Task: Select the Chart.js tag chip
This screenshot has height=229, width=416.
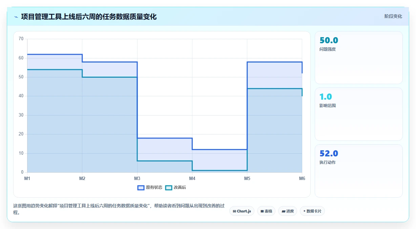Action: tap(242, 211)
